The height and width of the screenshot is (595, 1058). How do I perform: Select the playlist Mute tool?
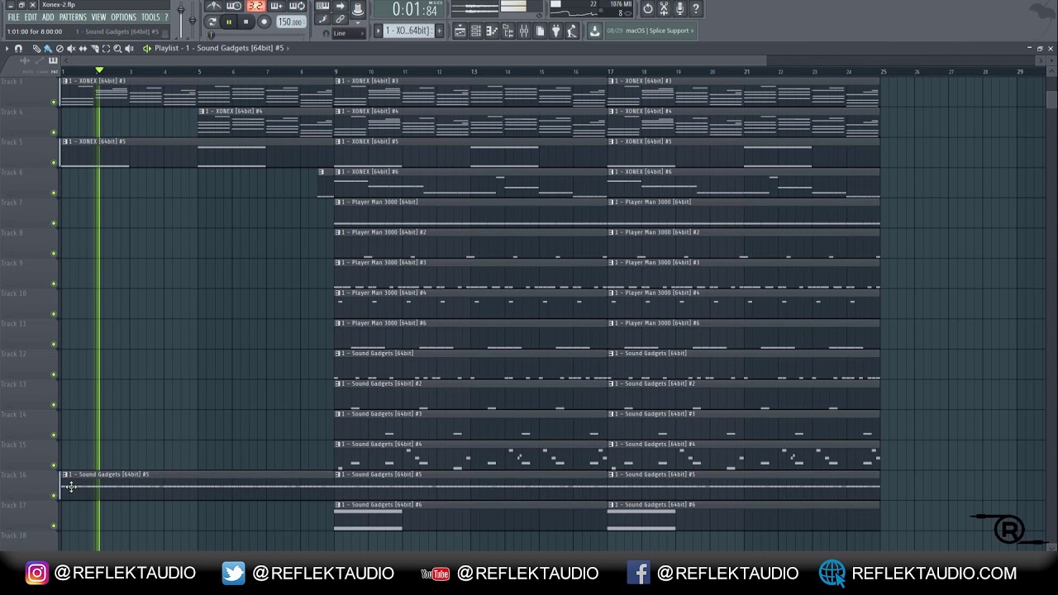pos(71,49)
